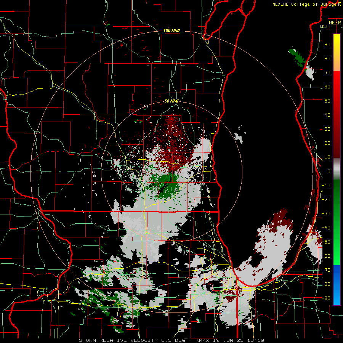Click the "10" value on the velocity scale
The image size is (343, 343).
click(327, 157)
